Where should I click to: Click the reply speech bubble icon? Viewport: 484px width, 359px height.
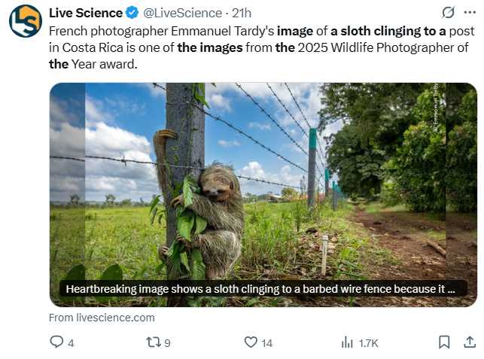57,342
